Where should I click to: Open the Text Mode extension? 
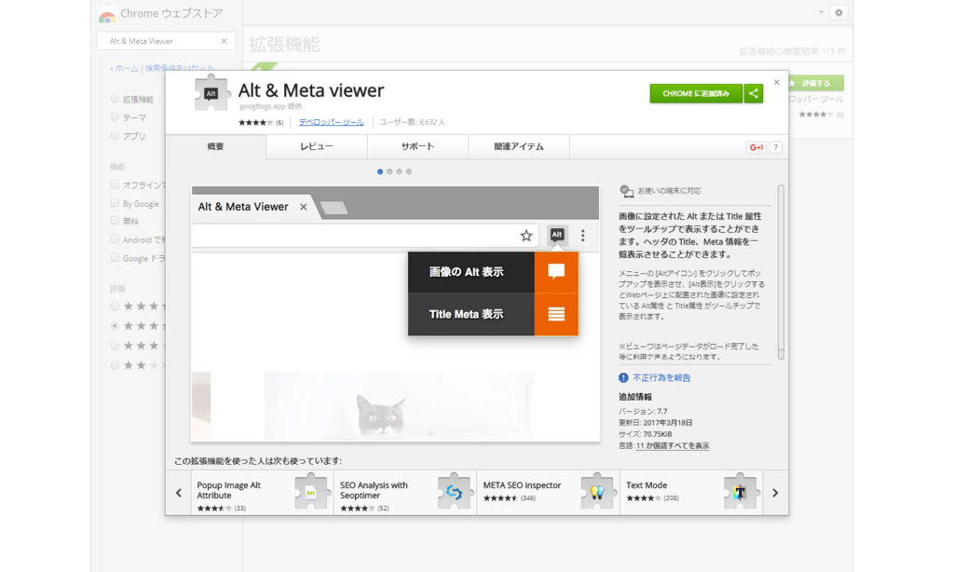click(x=691, y=493)
